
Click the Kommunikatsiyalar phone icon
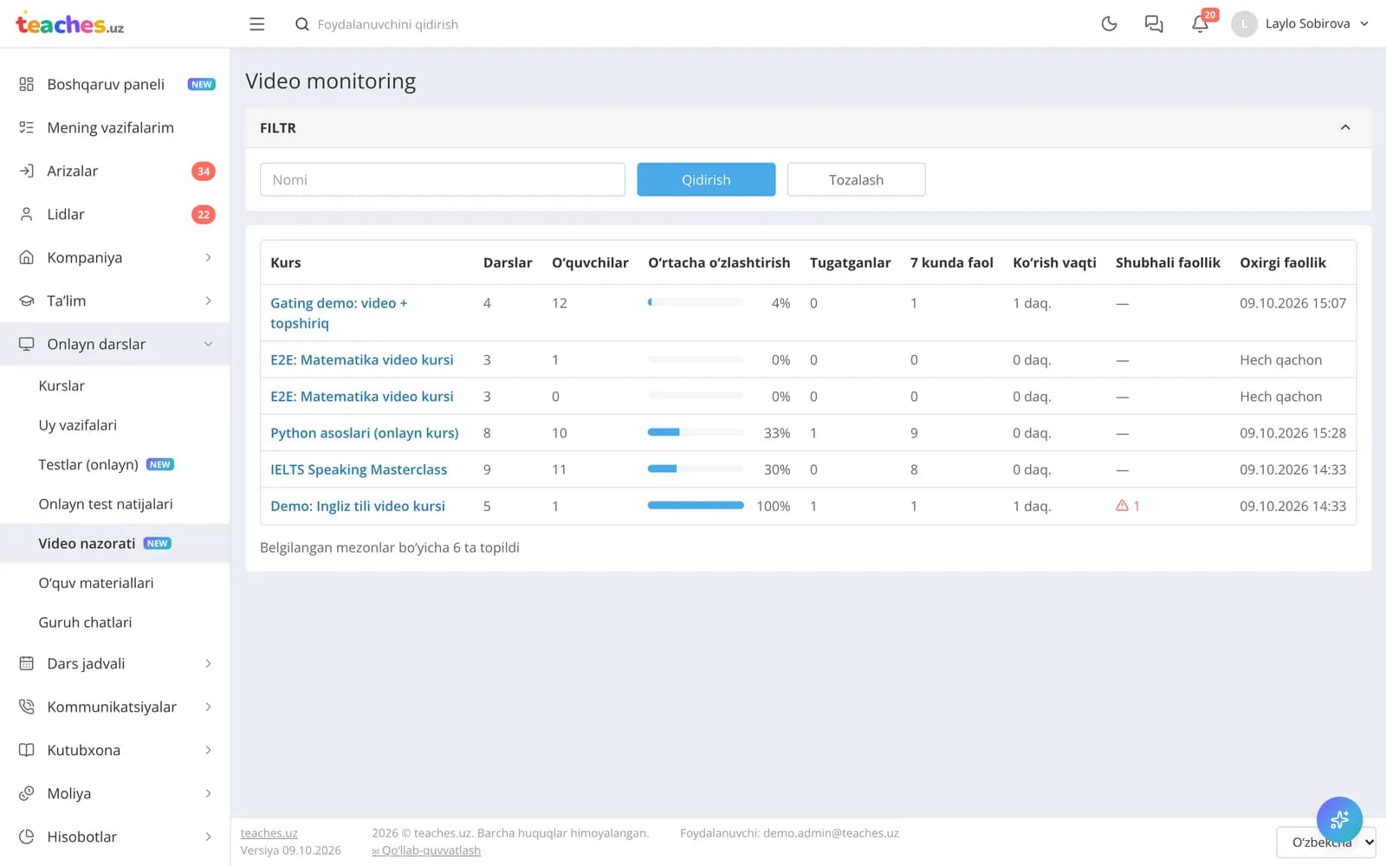(27, 707)
